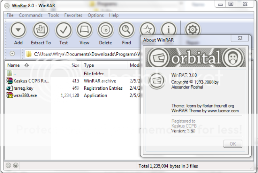Screen dimensions: 258x173
Task: Run the Test archive tool
Action: [64, 30]
